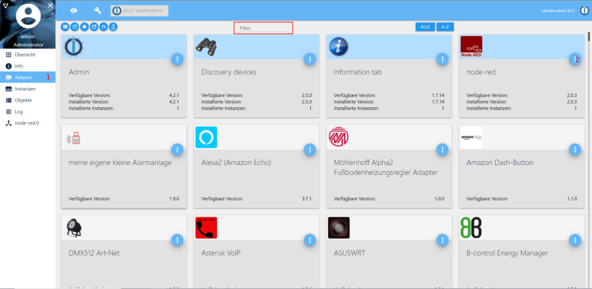Click the DMX512 stage light icon

click(x=74, y=228)
